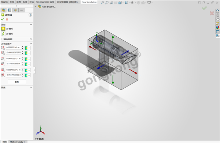220x143 pixels.
Task: Edit X max value 0.256625149 m
Action: tap(14, 48)
